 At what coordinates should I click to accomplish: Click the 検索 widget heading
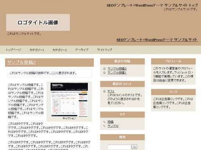pyautogui.click(x=122, y=137)
